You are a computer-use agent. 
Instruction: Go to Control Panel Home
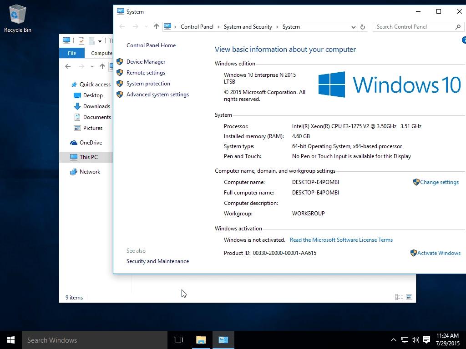[151, 45]
